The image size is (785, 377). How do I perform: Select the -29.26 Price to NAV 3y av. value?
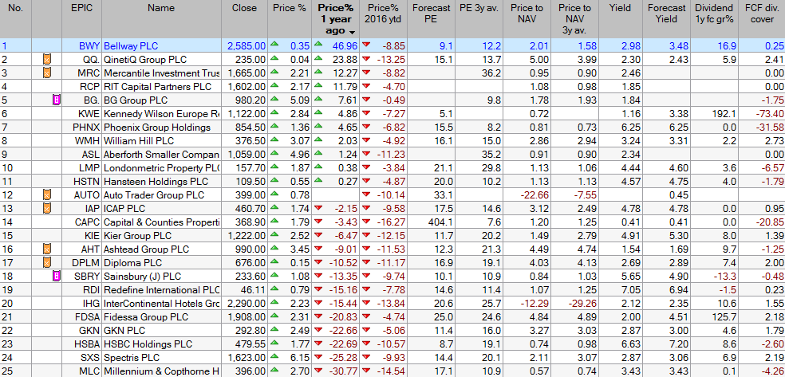tap(582, 303)
